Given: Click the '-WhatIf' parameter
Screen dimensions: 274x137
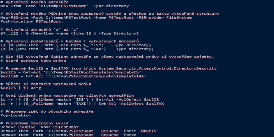Looking at the screenshot, I should pos(147,131).
